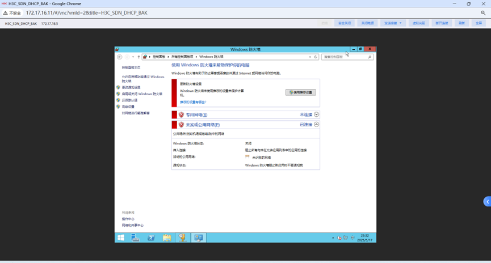
Task: Open 允许应用或功能通过 Windows 防火墙 link
Action: tap(143, 79)
